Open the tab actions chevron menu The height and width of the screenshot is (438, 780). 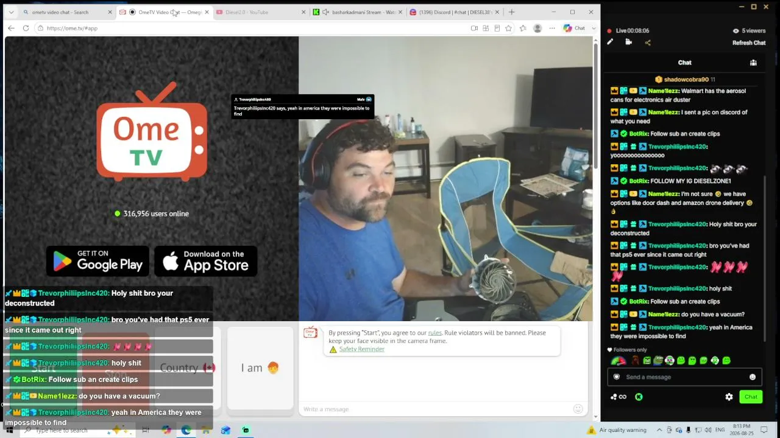(11, 12)
